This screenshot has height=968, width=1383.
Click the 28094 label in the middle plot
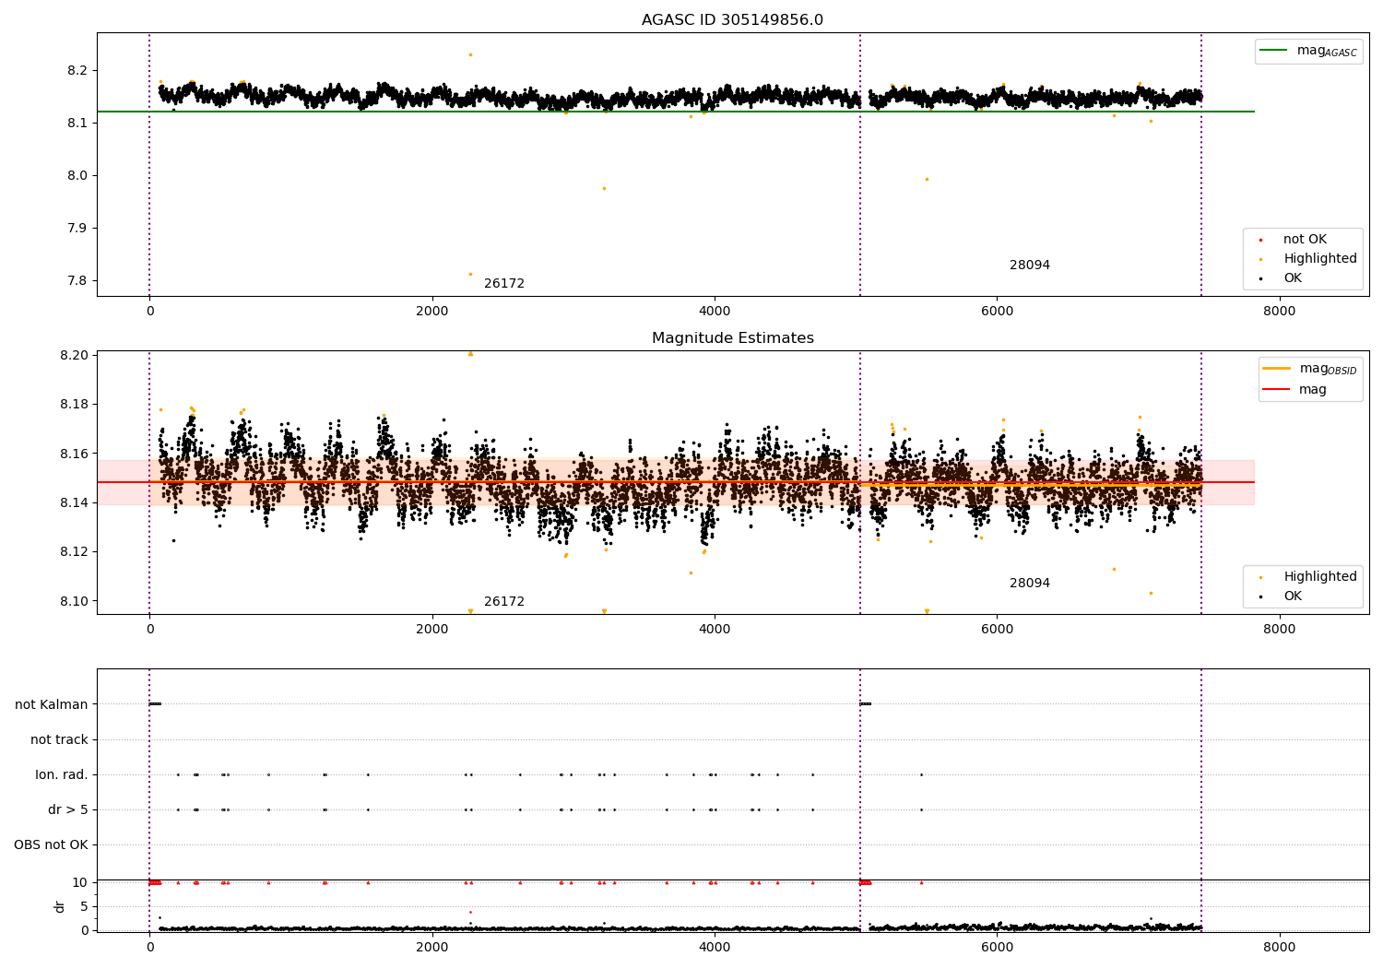point(1030,584)
